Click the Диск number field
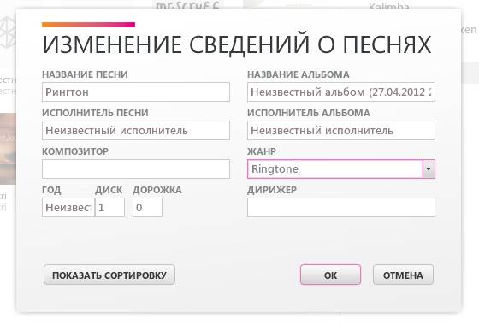This screenshot has width=479, height=325. (x=110, y=207)
